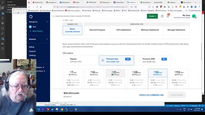Select the $21/mo plan card
The image size is (205, 115).
pos(115,79)
